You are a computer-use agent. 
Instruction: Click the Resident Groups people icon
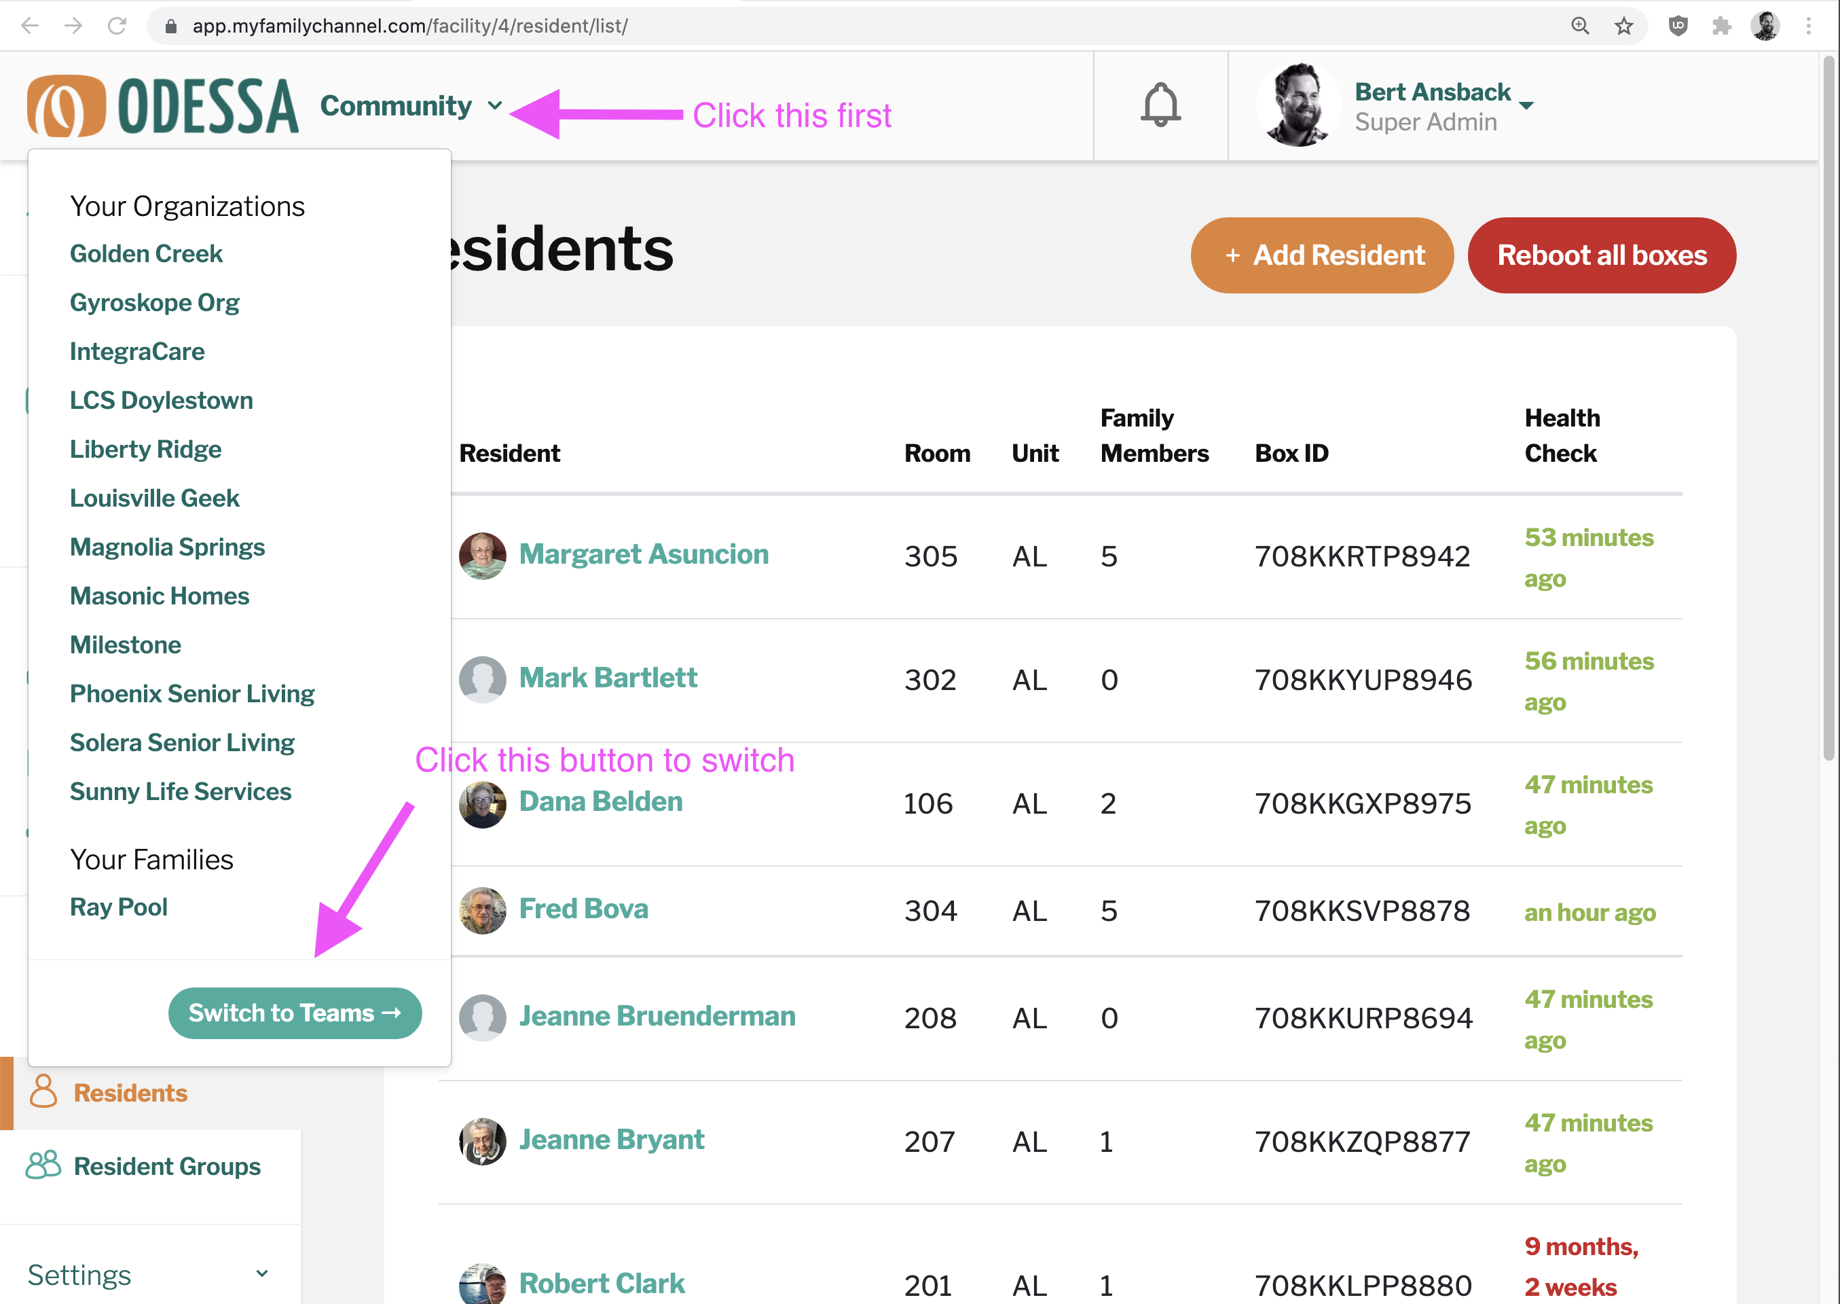(x=43, y=1164)
